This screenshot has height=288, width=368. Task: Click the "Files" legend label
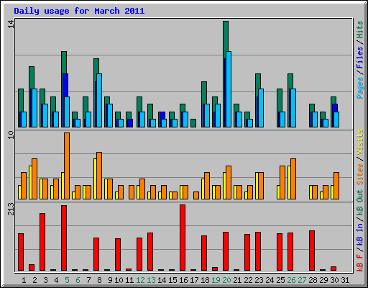pyautogui.click(x=360, y=58)
